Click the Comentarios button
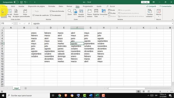 [x=166, y=6]
